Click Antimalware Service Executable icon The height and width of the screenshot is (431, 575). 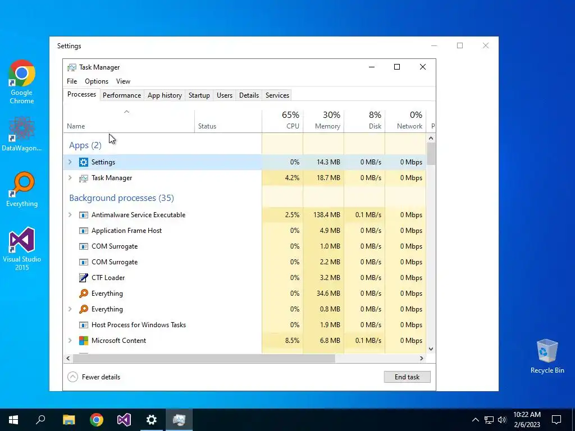pyautogui.click(x=84, y=215)
